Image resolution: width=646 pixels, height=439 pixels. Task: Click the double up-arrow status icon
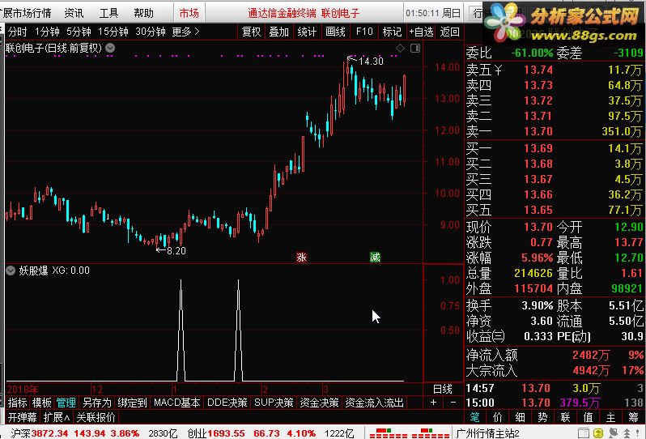[627, 433]
